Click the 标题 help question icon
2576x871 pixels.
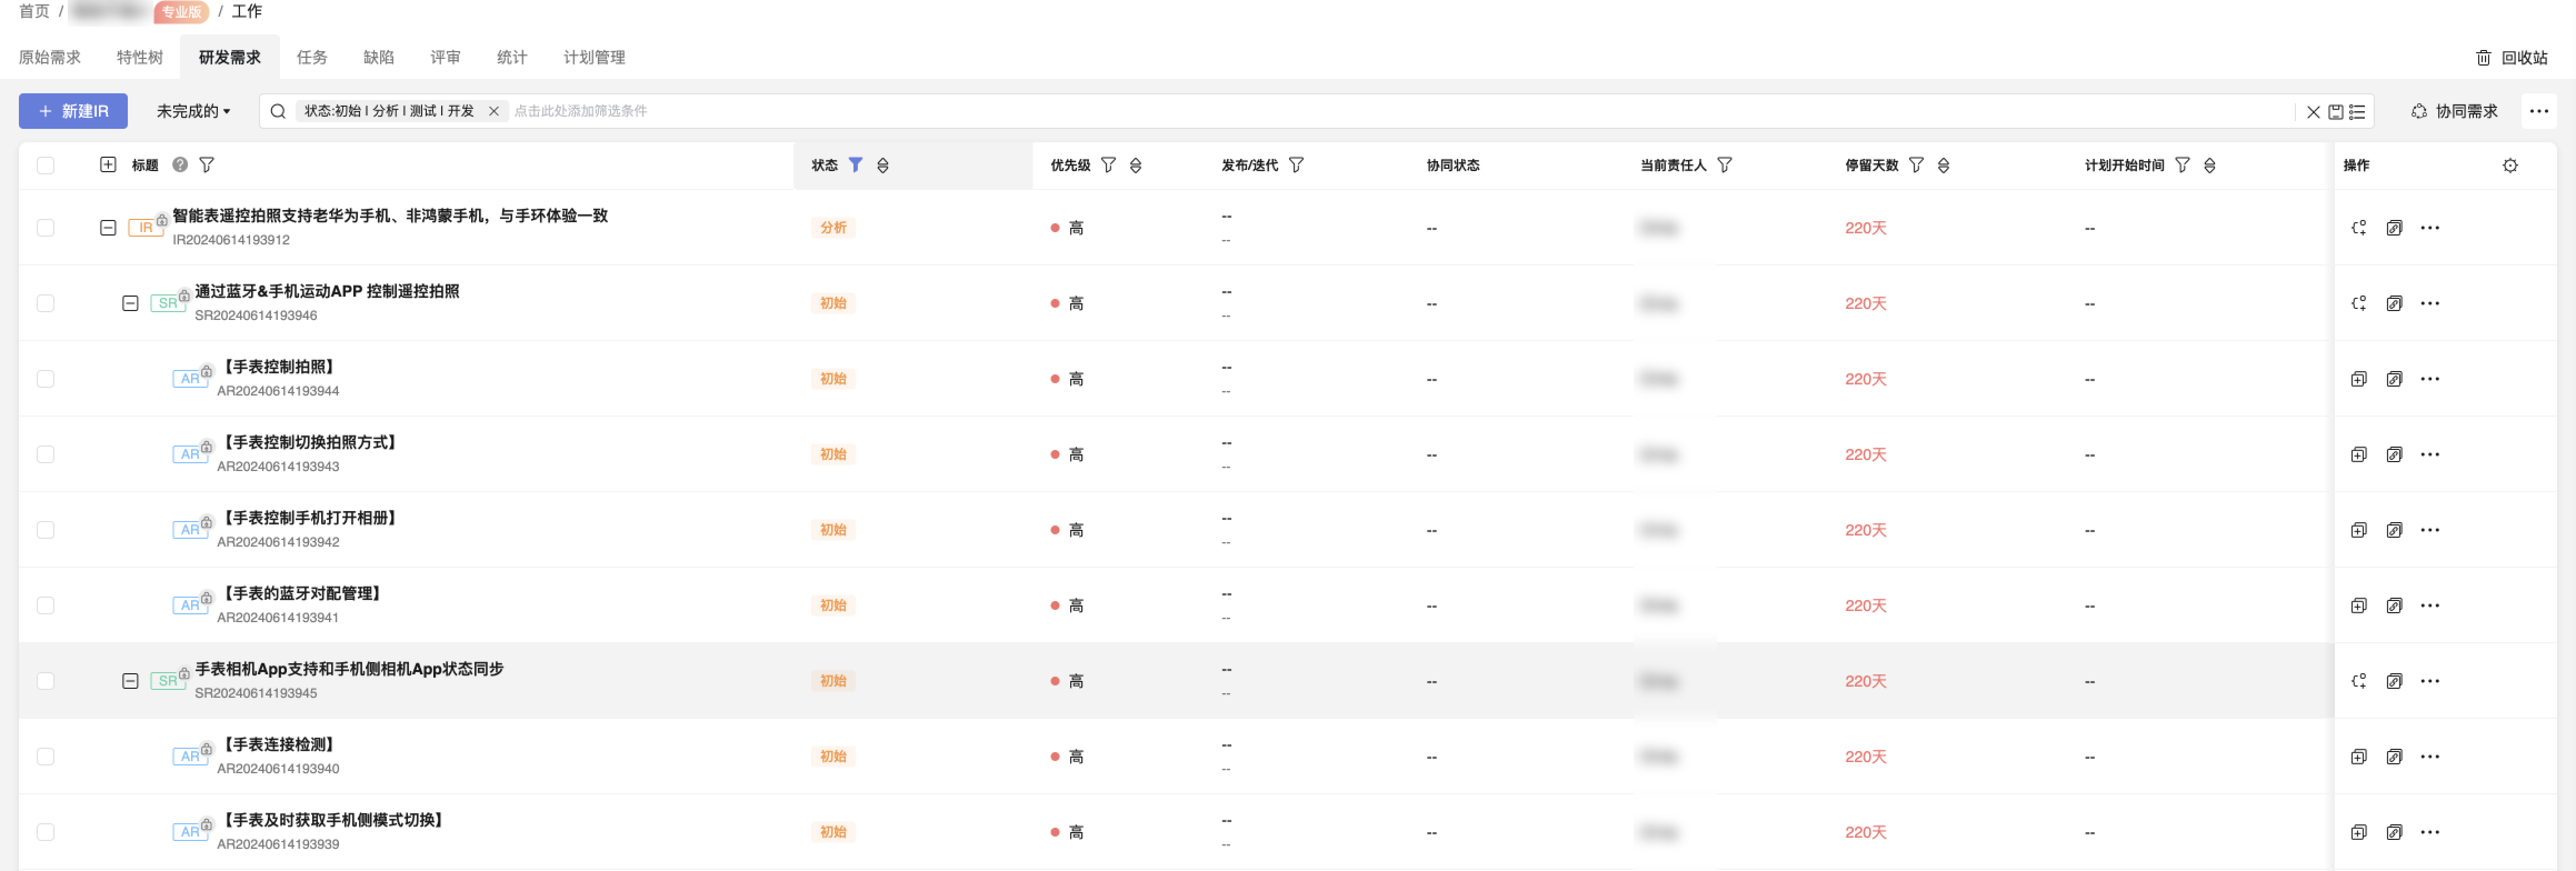[x=180, y=164]
